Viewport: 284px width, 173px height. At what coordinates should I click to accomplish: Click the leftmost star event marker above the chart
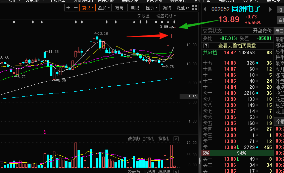(14, 22)
